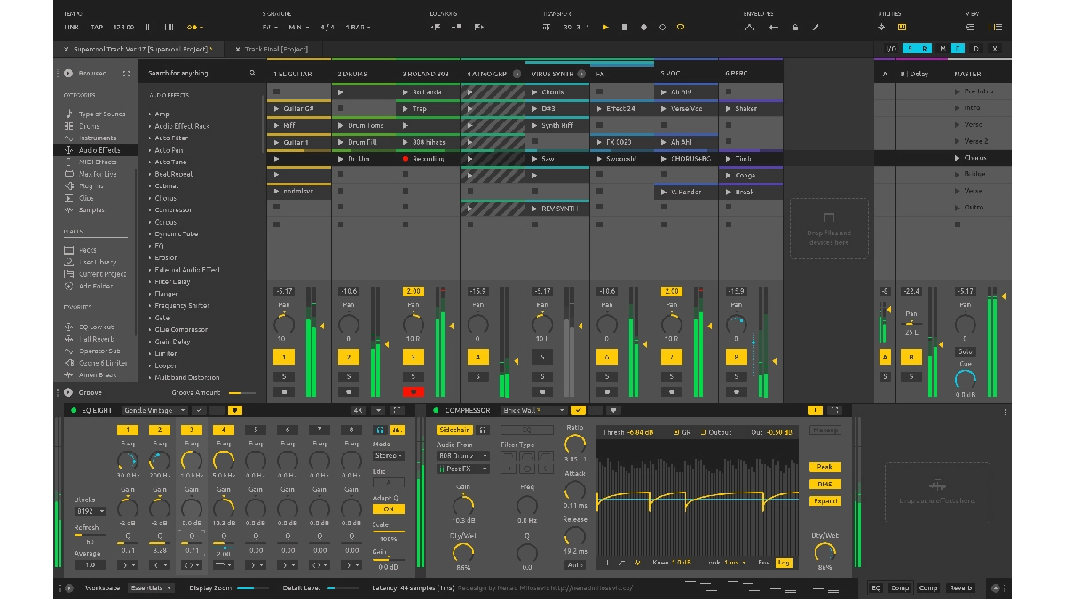Select the Reverb tab at bottom right

coord(960,588)
